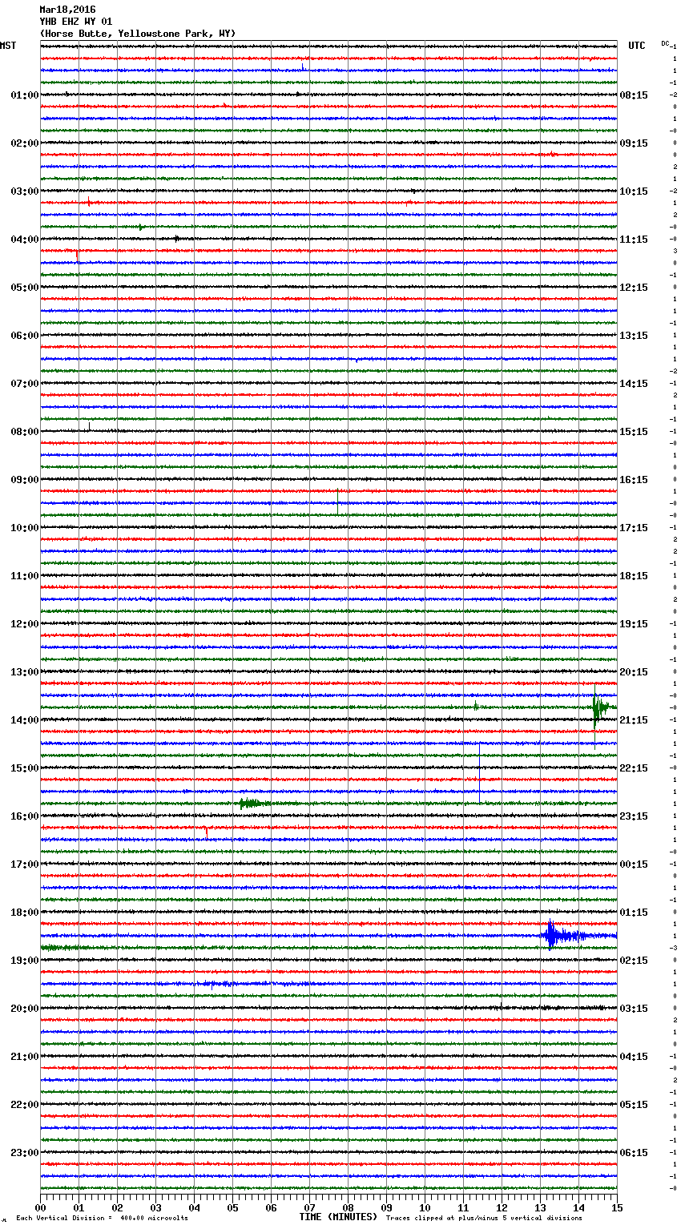Click the Horse Butte, Yellowstone Park location title
Image resolution: width=681 pixels, height=1229 pixels.
(x=138, y=34)
